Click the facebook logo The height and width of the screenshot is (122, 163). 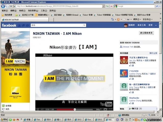pos(9,25)
